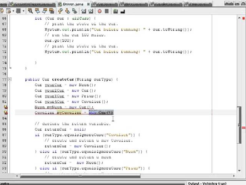Open dropdown arrow beside forward navigation icon
The width and height of the screenshot is (246, 185).
(13, 11)
